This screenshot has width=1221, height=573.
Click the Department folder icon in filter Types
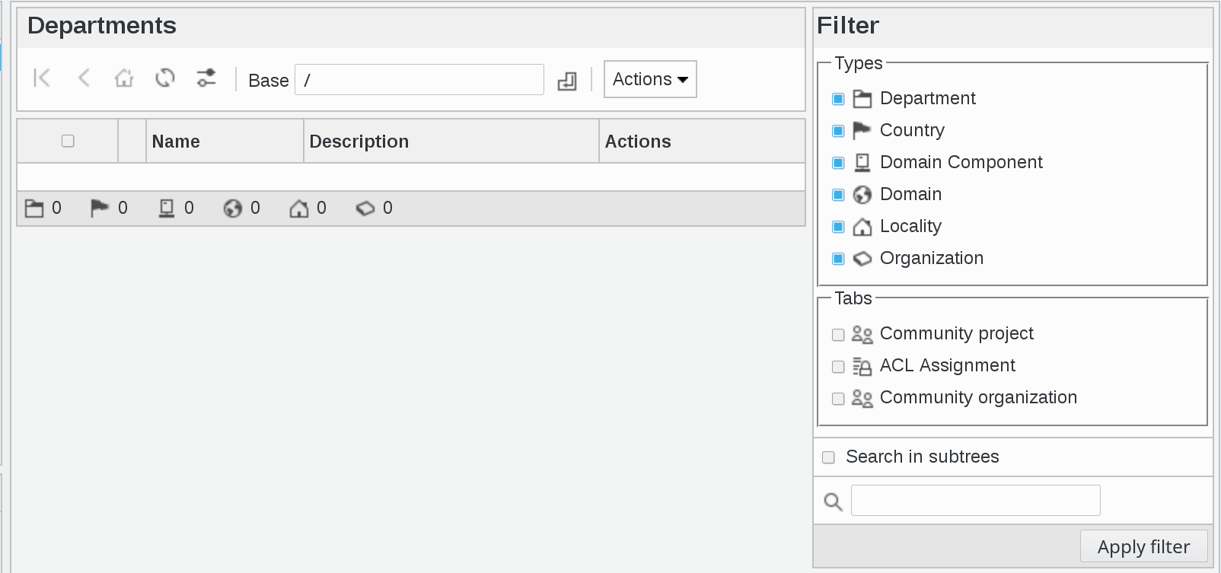[x=862, y=99]
